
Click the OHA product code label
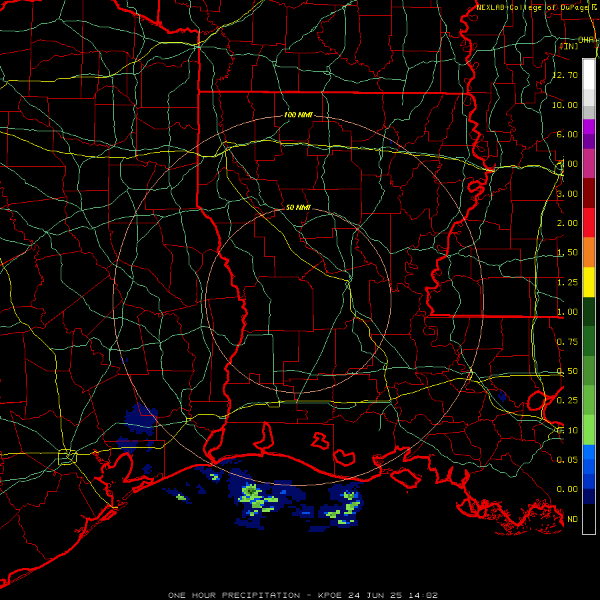click(586, 39)
